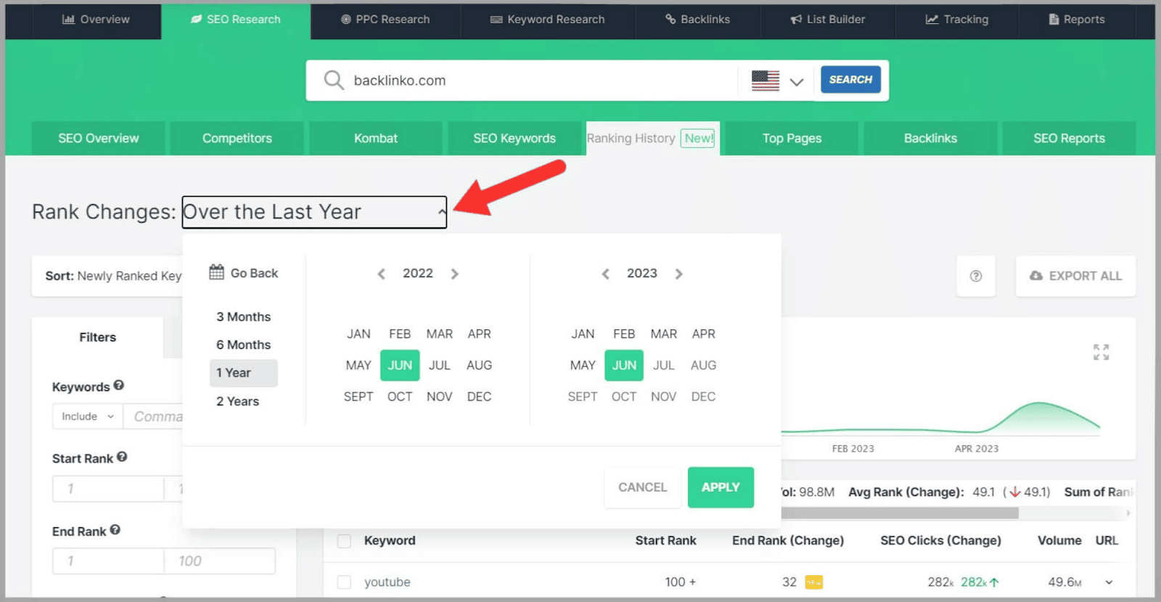Click the blue SEARCH button
This screenshot has height=602, width=1161.
click(850, 80)
